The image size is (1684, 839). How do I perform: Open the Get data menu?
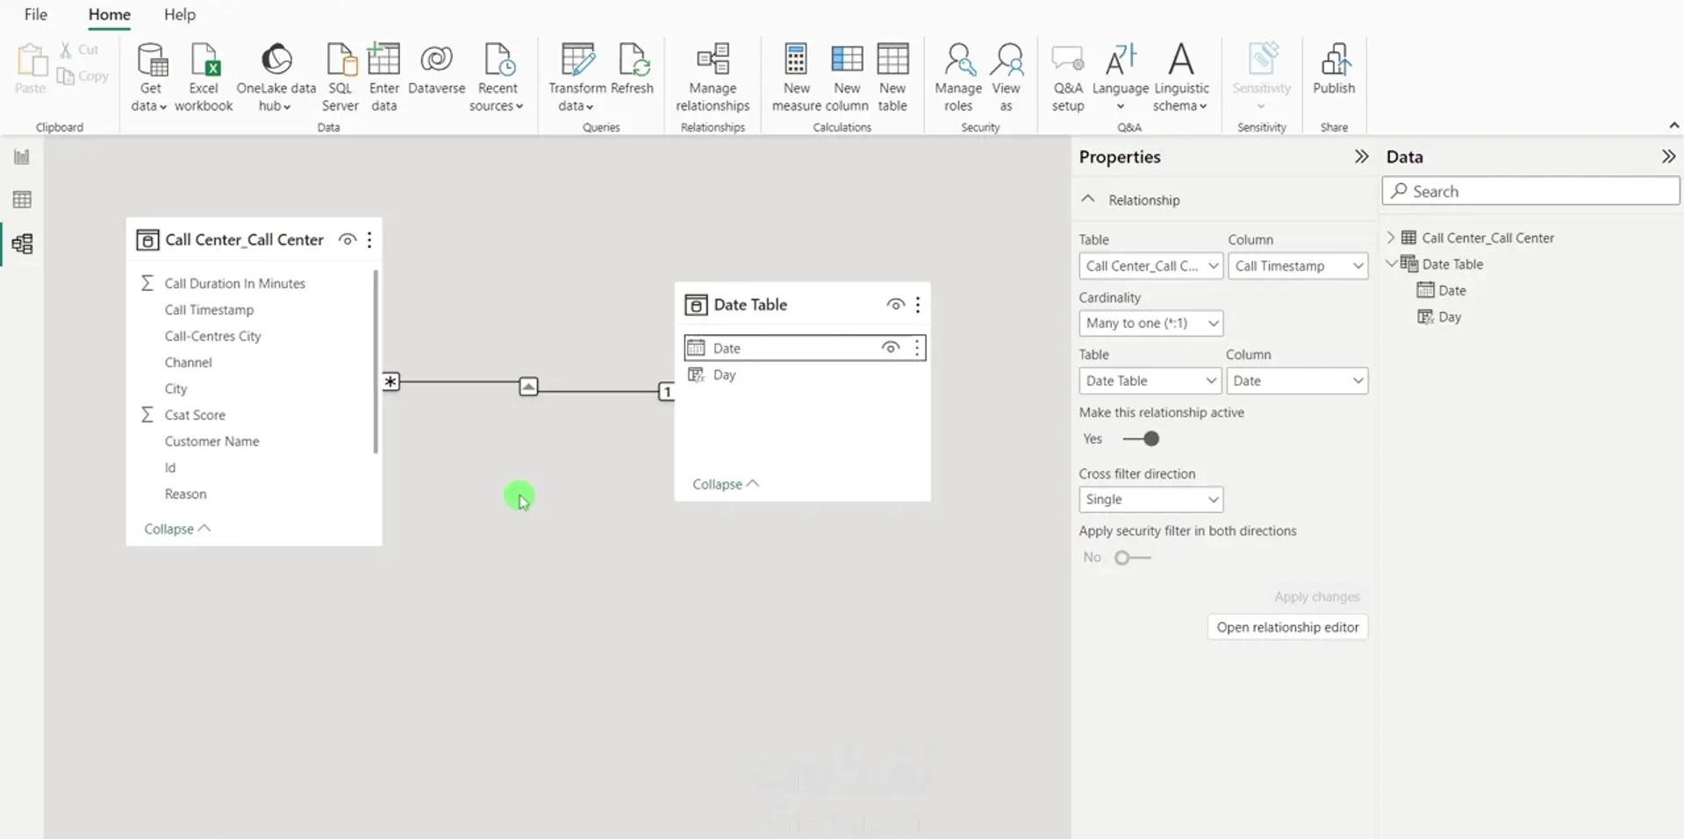[x=150, y=77]
